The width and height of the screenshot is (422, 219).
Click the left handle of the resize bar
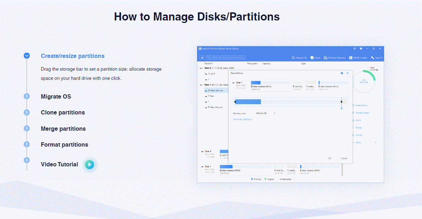tap(235, 102)
